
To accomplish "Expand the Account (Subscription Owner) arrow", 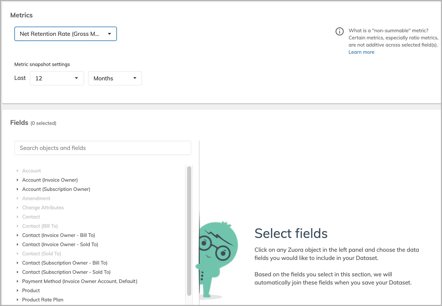I will [17, 189].
